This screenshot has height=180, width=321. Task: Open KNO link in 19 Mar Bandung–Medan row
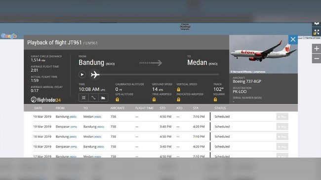coord(98,117)
